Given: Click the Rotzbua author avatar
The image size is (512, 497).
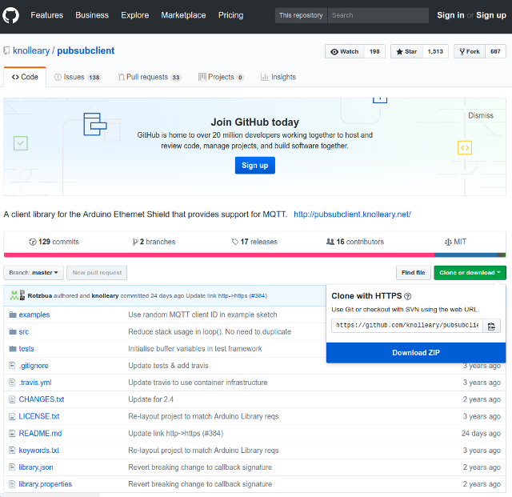Looking at the screenshot, I should [14, 295].
